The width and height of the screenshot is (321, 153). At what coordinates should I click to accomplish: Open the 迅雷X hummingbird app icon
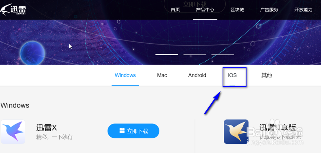click(x=13, y=132)
